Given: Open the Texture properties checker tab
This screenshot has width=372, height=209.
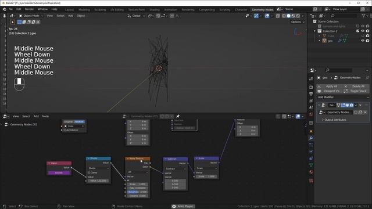Looking at the screenshot, I should coord(311,181).
